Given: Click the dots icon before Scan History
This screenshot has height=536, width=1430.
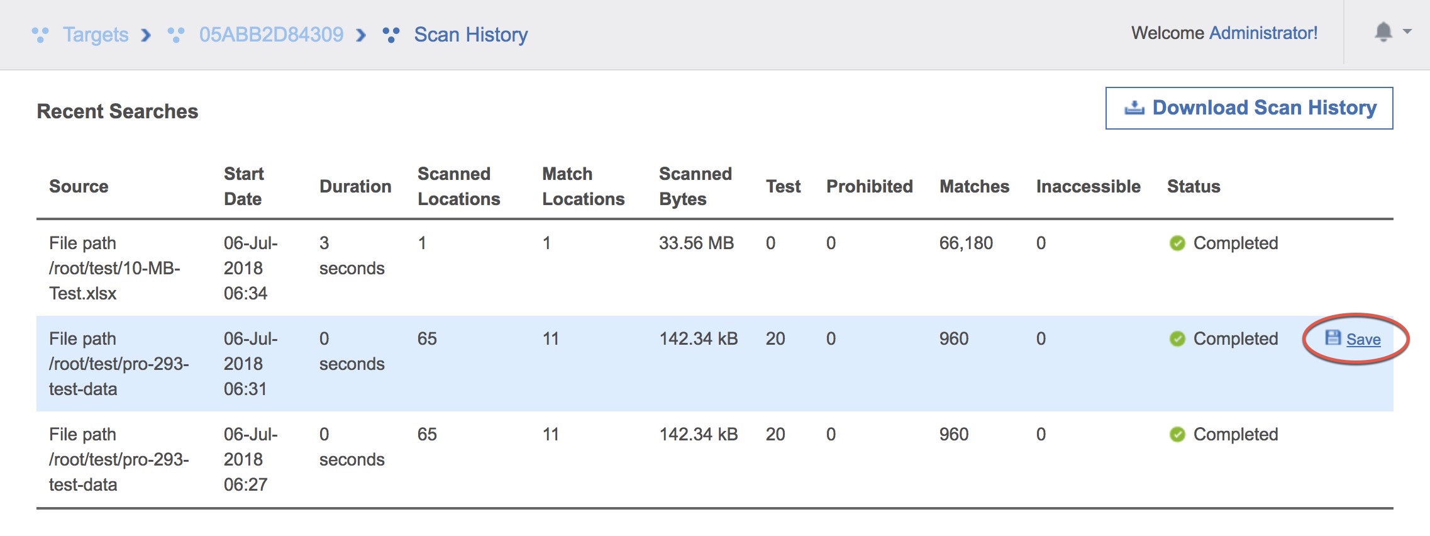Looking at the screenshot, I should [391, 35].
